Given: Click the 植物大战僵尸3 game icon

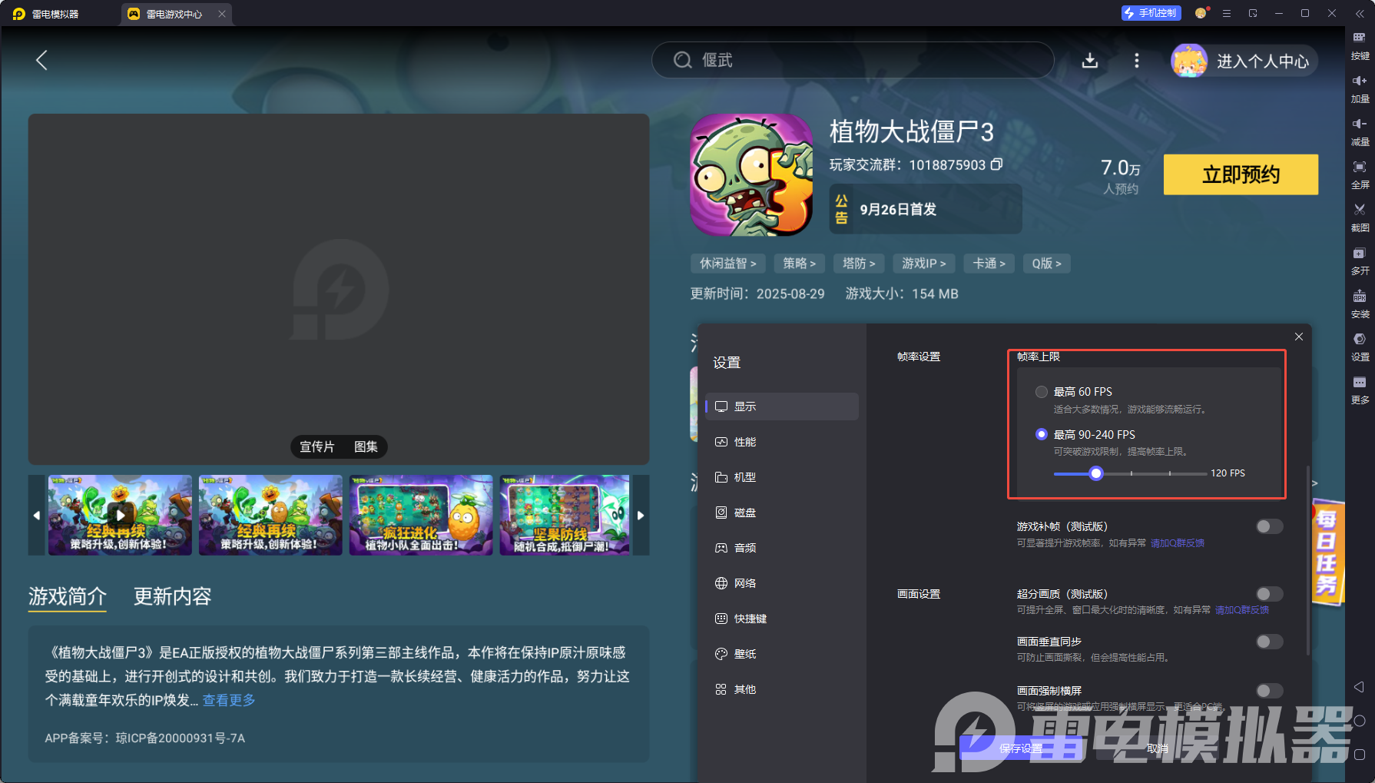Looking at the screenshot, I should (x=751, y=175).
